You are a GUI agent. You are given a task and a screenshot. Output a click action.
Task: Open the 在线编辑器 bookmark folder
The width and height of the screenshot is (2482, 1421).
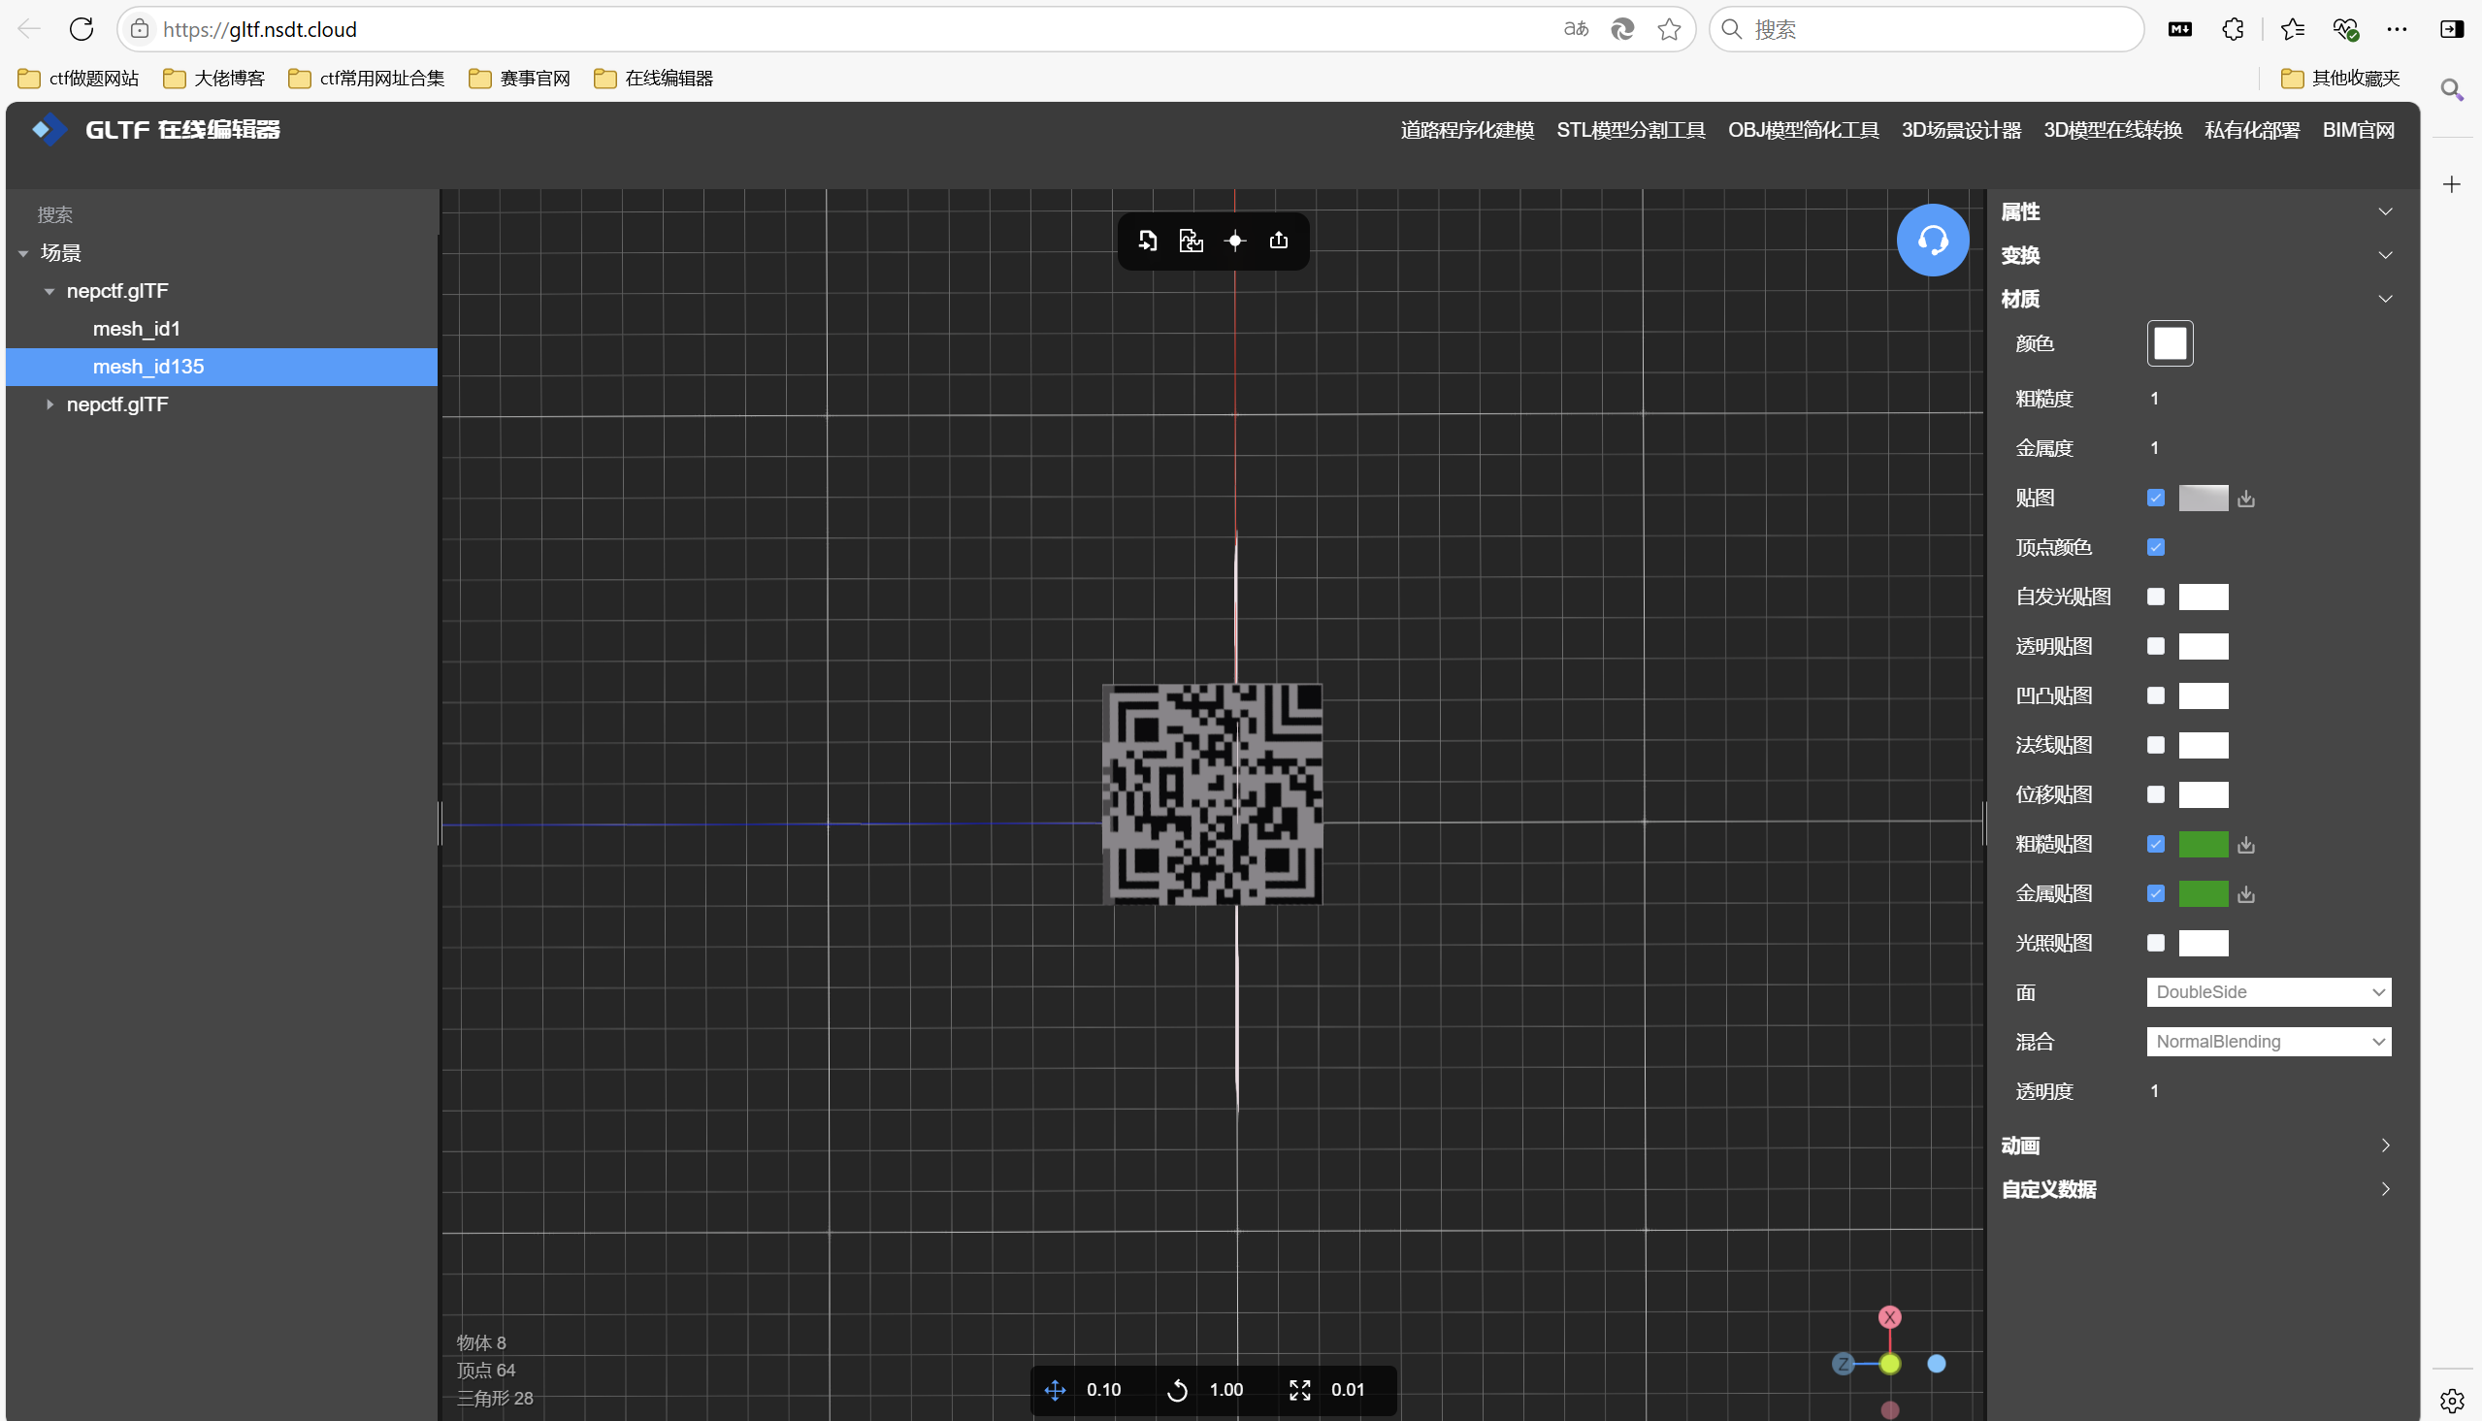[653, 78]
